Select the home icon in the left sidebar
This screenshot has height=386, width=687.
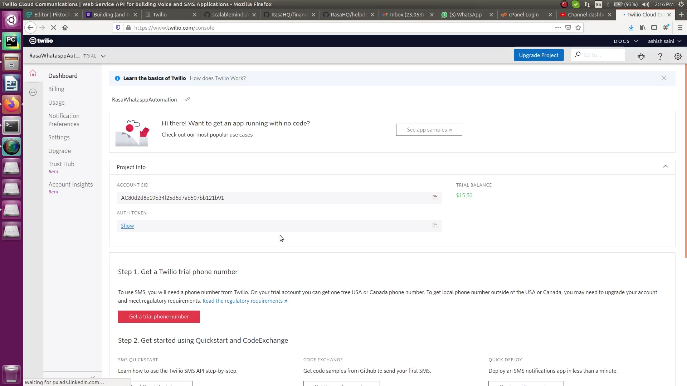click(33, 73)
